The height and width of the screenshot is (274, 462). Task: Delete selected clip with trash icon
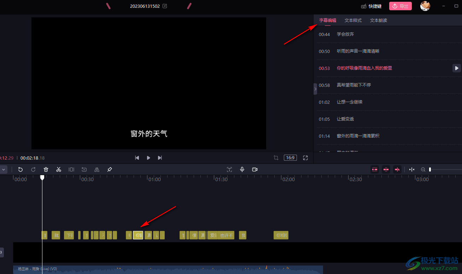pos(46,169)
